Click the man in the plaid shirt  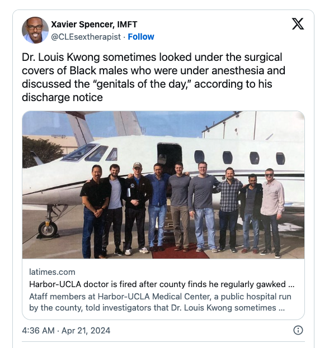click(229, 209)
